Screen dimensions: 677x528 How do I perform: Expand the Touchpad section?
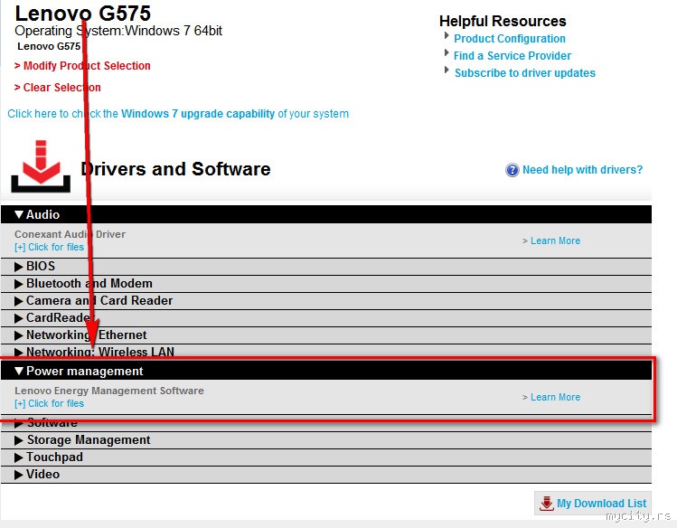coord(326,457)
